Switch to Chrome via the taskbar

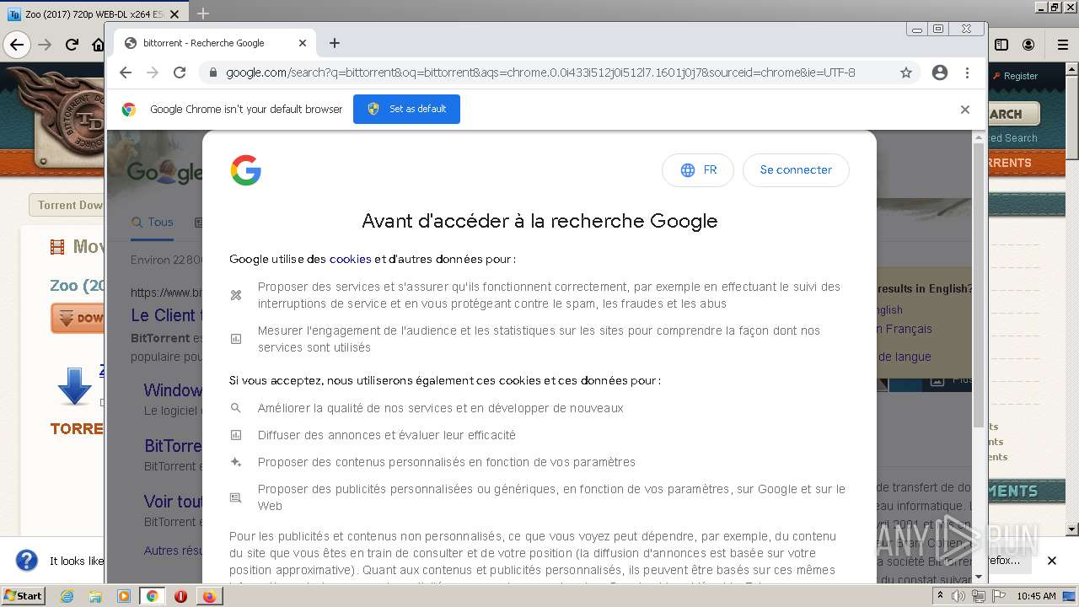point(153,596)
